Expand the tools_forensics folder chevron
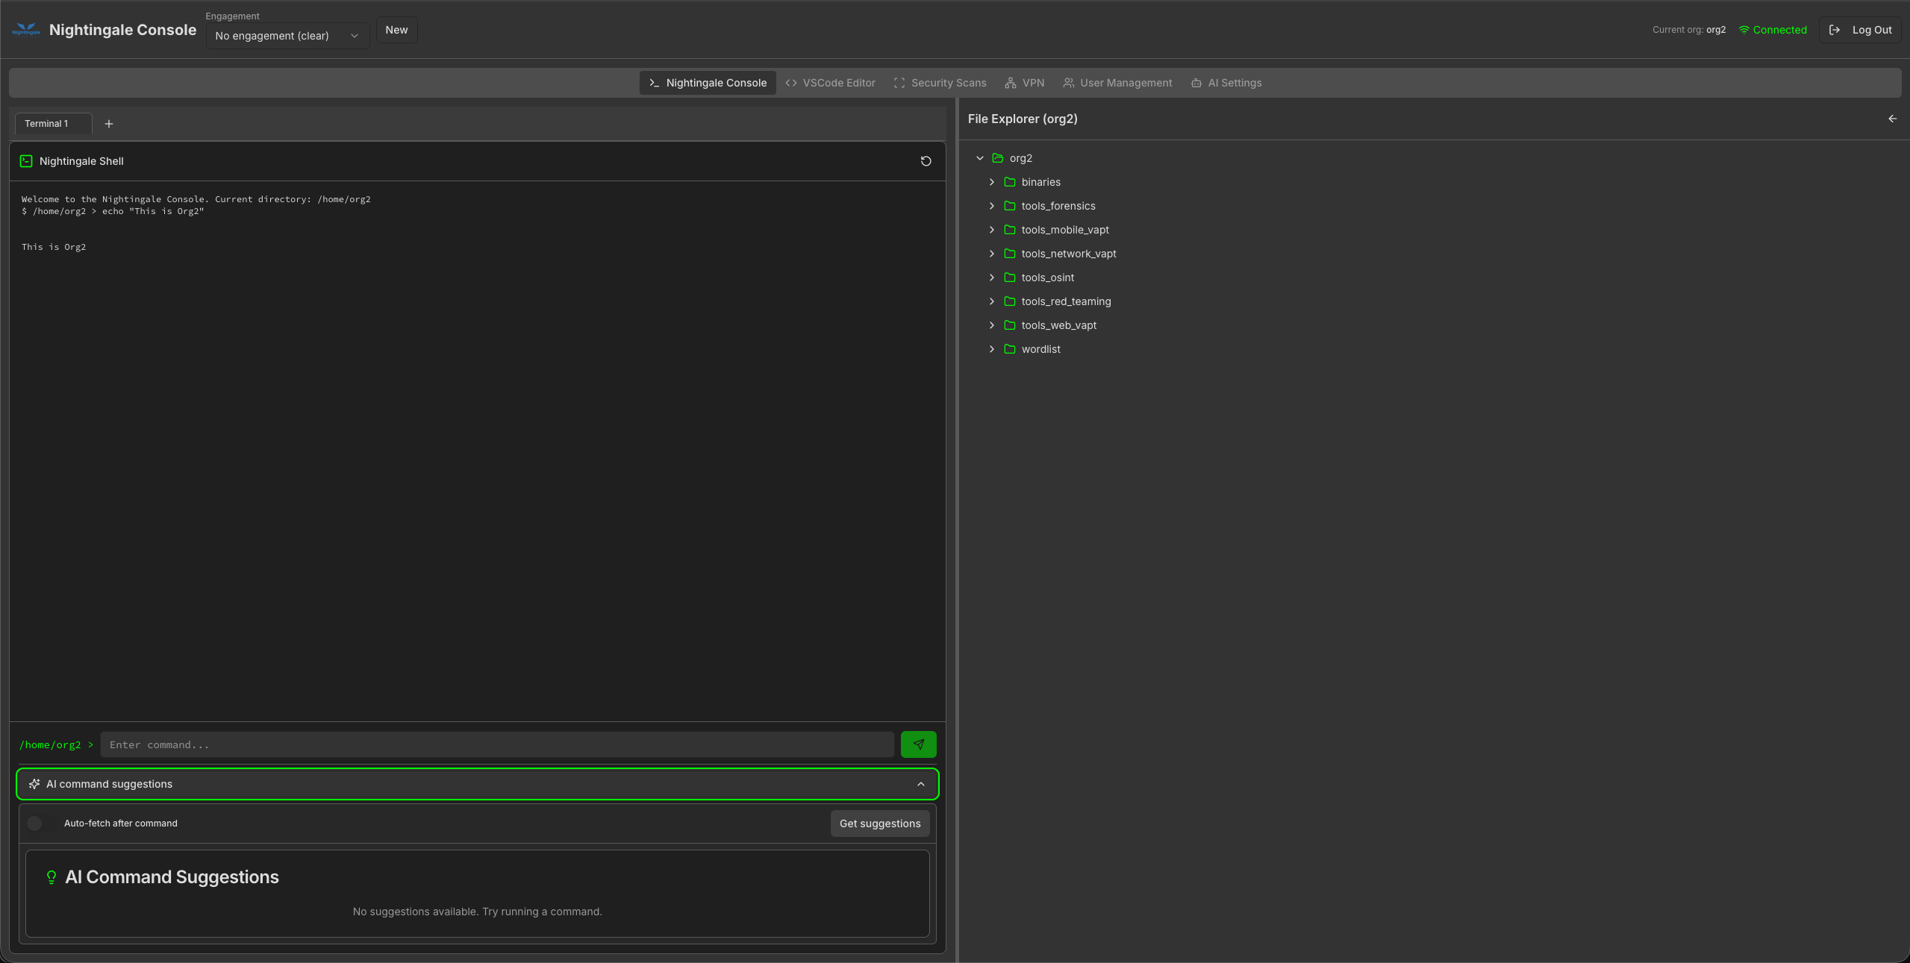This screenshot has width=1910, height=963. tap(992, 206)
